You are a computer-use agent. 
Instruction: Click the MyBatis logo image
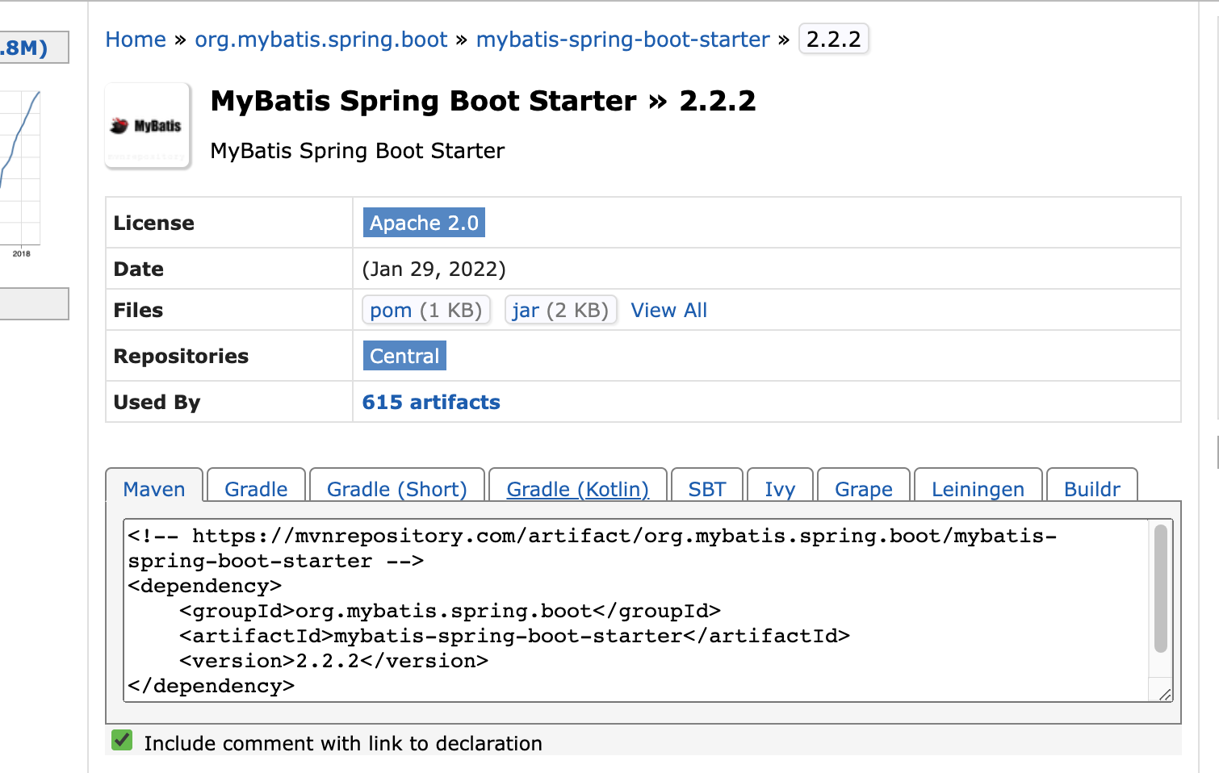[x=148, y=126]
